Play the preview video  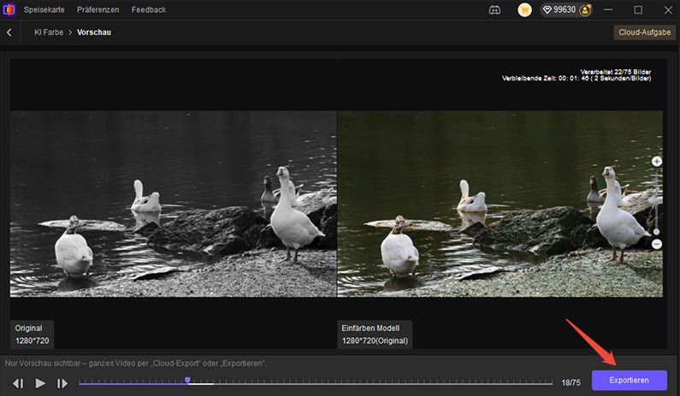[x=40, y=383]
